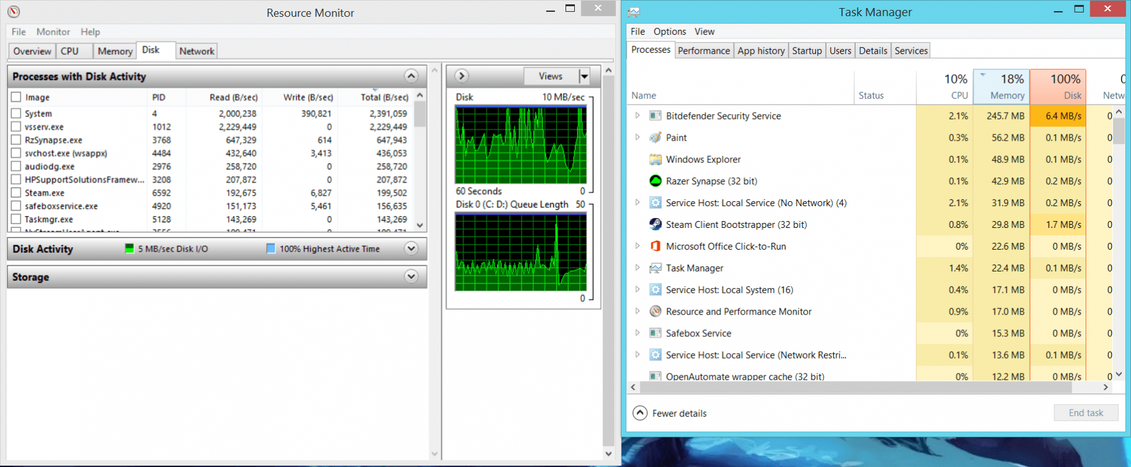Image resolution: width=1131 pixels, height=467 pixels.
Task: Click the OpenAutomate wrapper cache icon
Action: (x=655, y=376)
